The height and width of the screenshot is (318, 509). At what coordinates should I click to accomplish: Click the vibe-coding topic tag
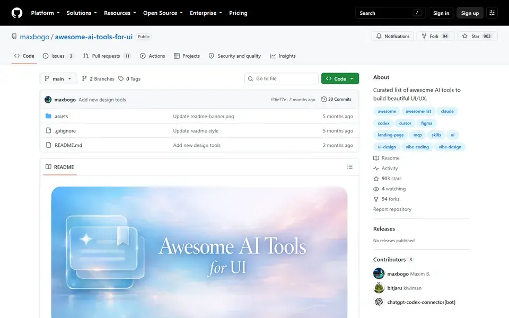coord(417,147)
